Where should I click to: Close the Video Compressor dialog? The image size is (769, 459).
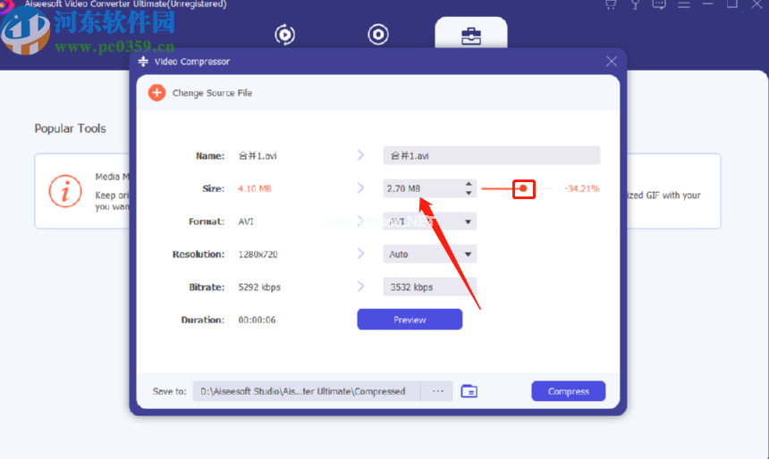pyautogui.click(x=611, y=62)
